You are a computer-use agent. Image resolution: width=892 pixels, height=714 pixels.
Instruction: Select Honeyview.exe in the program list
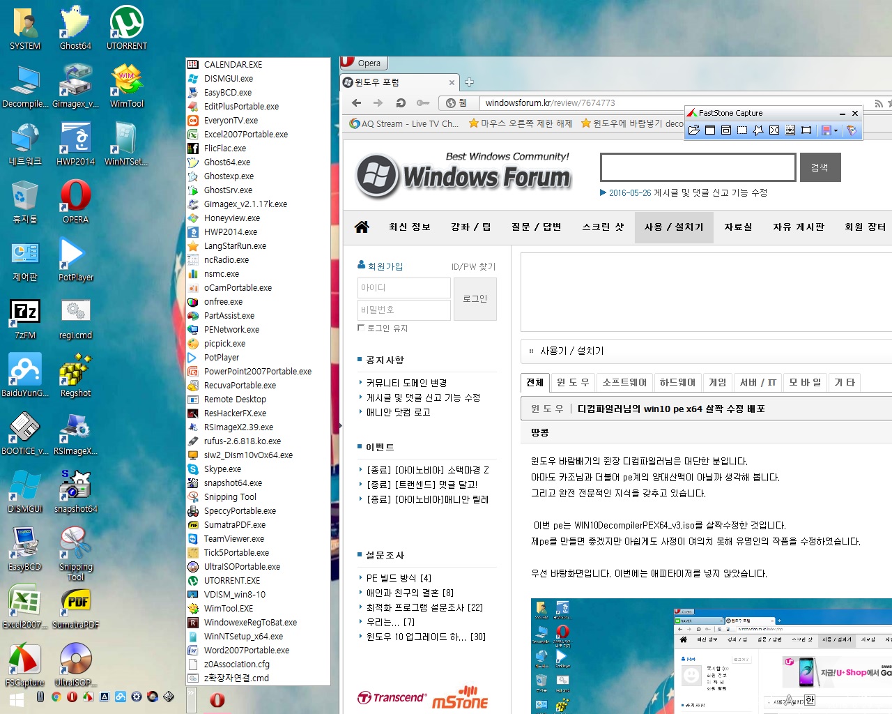tap(231, 218)
